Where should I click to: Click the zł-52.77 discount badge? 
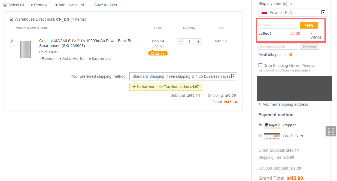point(158,53)
